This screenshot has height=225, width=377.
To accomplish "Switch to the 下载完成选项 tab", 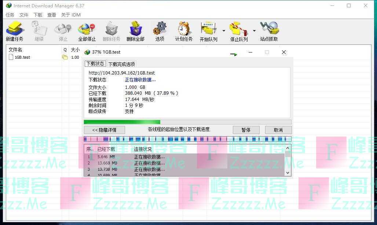I will pyautogui.click(x=121, y=64).
